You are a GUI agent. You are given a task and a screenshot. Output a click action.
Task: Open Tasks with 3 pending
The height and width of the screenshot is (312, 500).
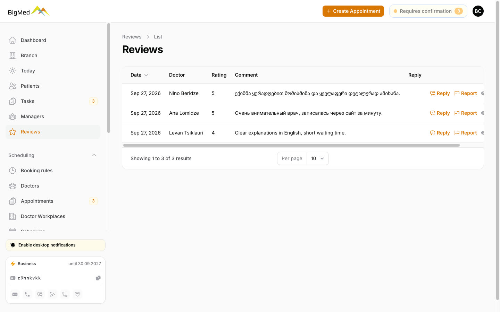coord(53,101)
